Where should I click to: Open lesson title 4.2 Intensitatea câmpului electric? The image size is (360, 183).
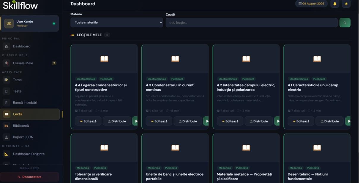coord(247,88)
